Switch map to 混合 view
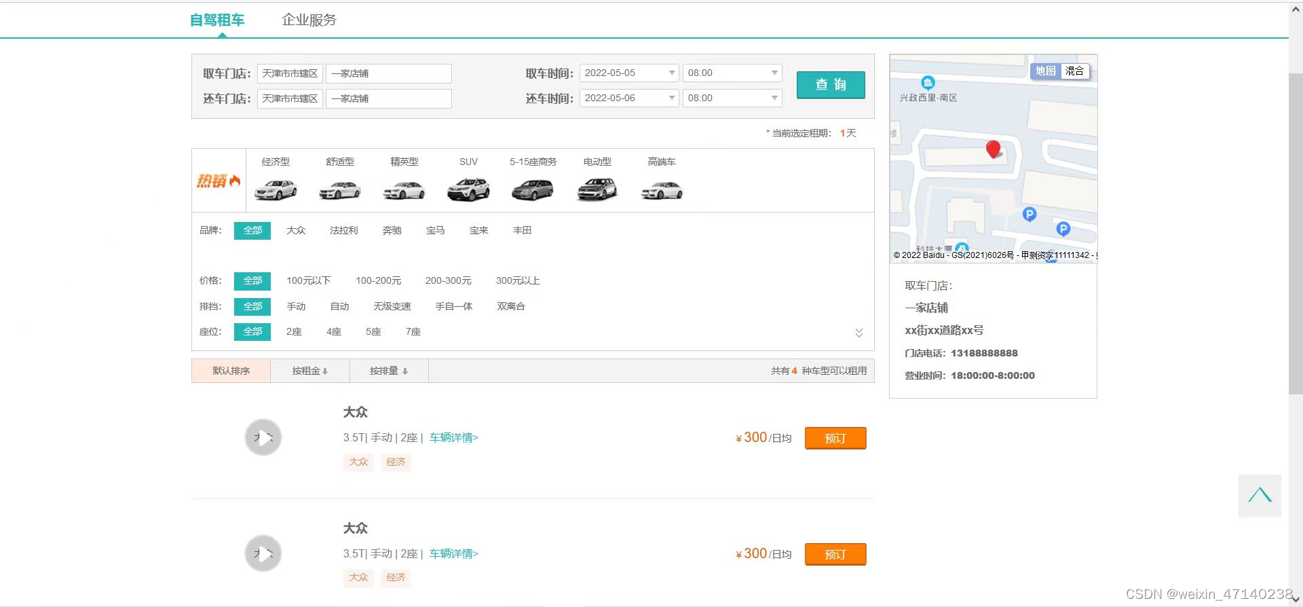The height and width of the screenshot is (607, 1303). (x=1074, y=71)
